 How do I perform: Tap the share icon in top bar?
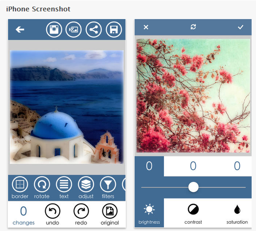click(x=94, y=29)
